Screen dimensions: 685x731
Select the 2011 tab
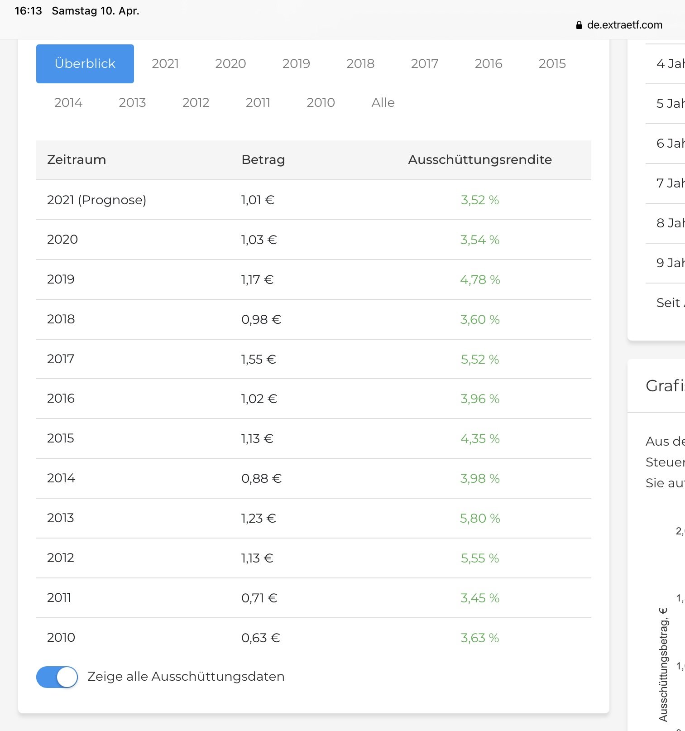click(x=258, y=103)
